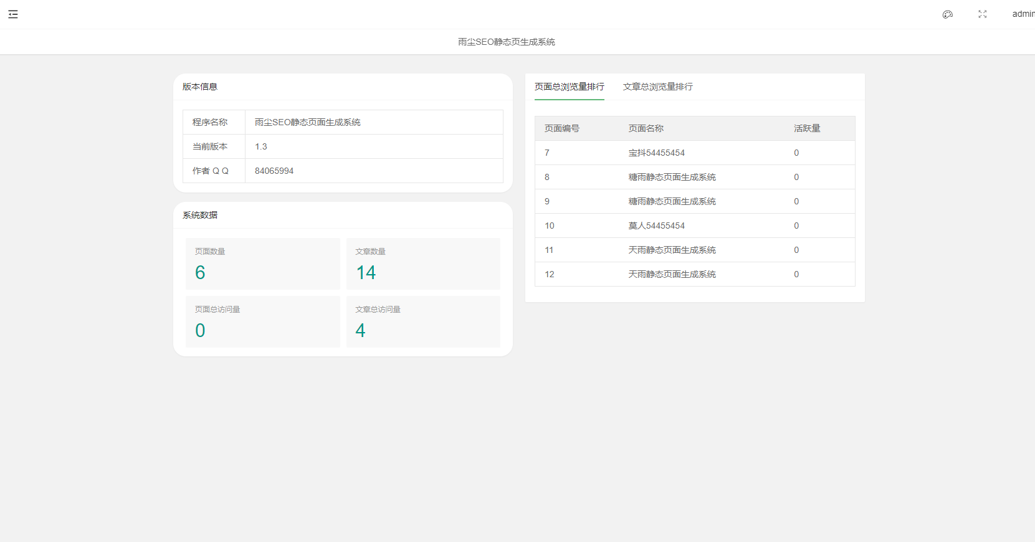1035x542 pixels.
Task: Click the 文章数量 count 14
Action: click(x=366, y=273)
